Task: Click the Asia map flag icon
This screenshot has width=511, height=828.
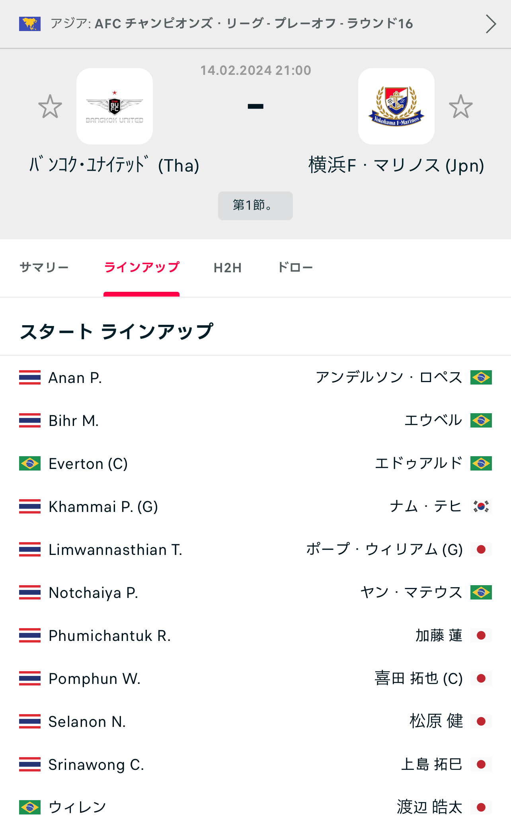Action: (30, 24)
